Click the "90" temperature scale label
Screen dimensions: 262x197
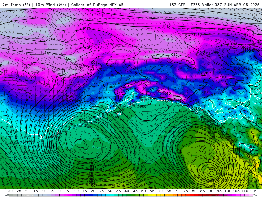coord(211,191)
